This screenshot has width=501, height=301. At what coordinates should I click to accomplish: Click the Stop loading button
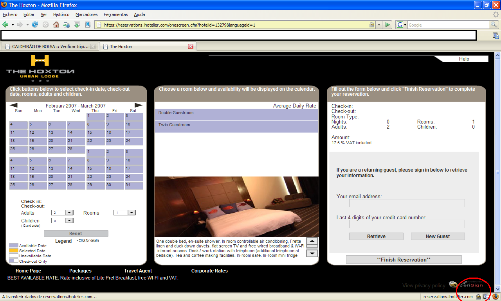[x=45, y=25]
